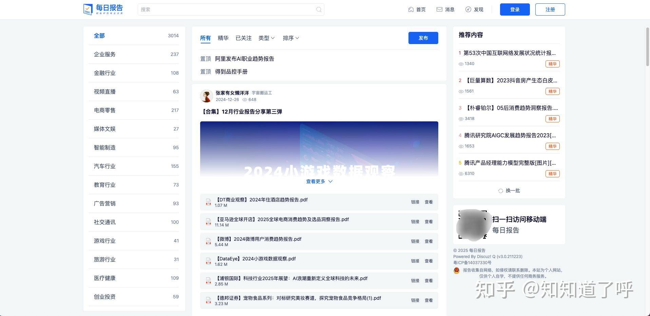This screenshot has height=316, width=650.
Task: Select 金融行业 category
Action: pyautogui.click(x=134, y=73)
